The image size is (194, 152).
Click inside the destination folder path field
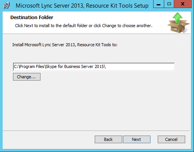tap(94, 66)
